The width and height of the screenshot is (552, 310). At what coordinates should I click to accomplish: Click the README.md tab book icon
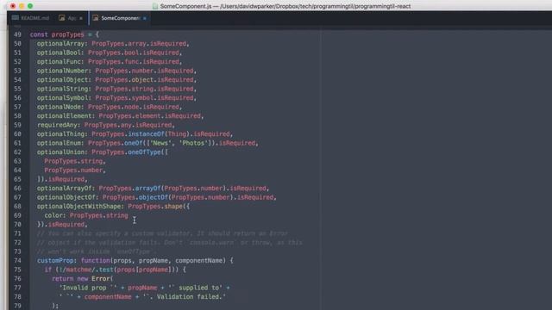coord(16,18)
